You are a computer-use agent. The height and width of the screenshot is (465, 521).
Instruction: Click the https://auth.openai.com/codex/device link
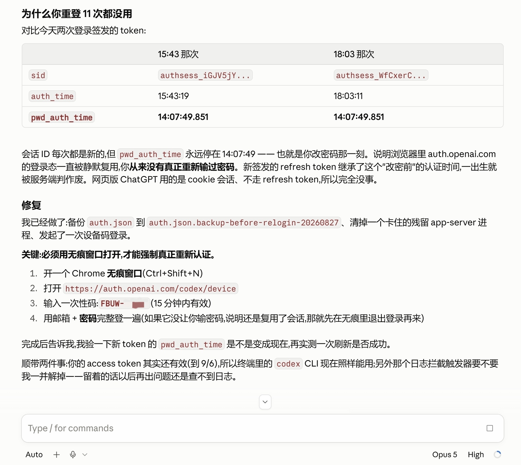pyautogui.click(x=151, y=288)
